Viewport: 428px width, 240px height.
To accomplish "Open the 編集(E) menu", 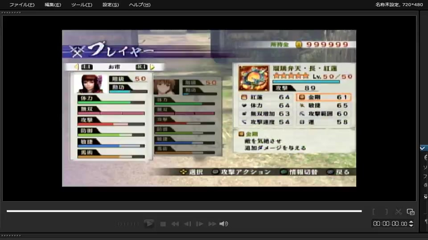I will [x=53, y=4].
